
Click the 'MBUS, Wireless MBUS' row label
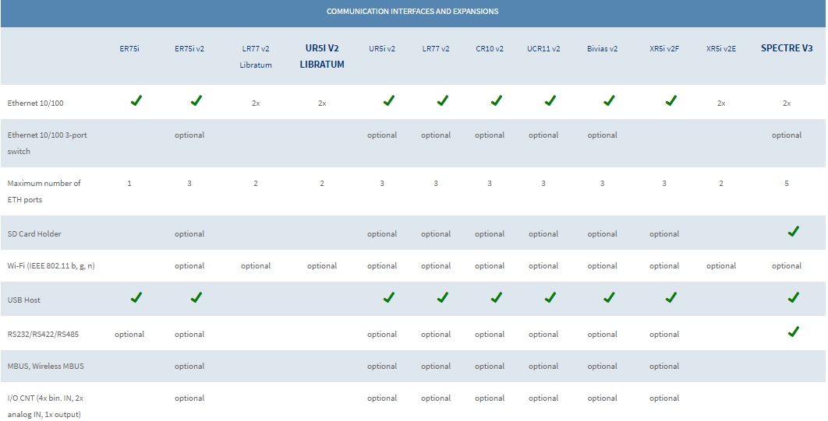click(45, 367)
